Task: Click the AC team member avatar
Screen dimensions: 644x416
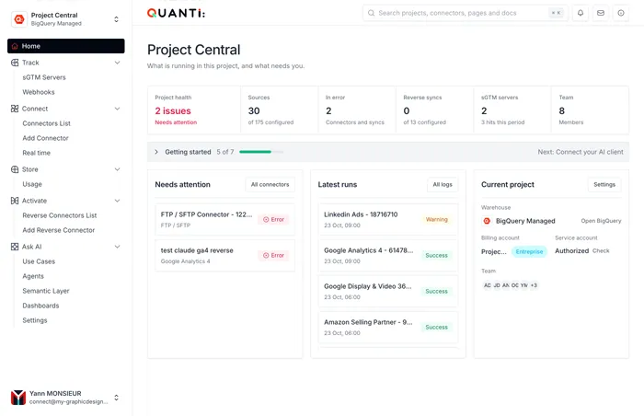Action: [x=487, y=285]
